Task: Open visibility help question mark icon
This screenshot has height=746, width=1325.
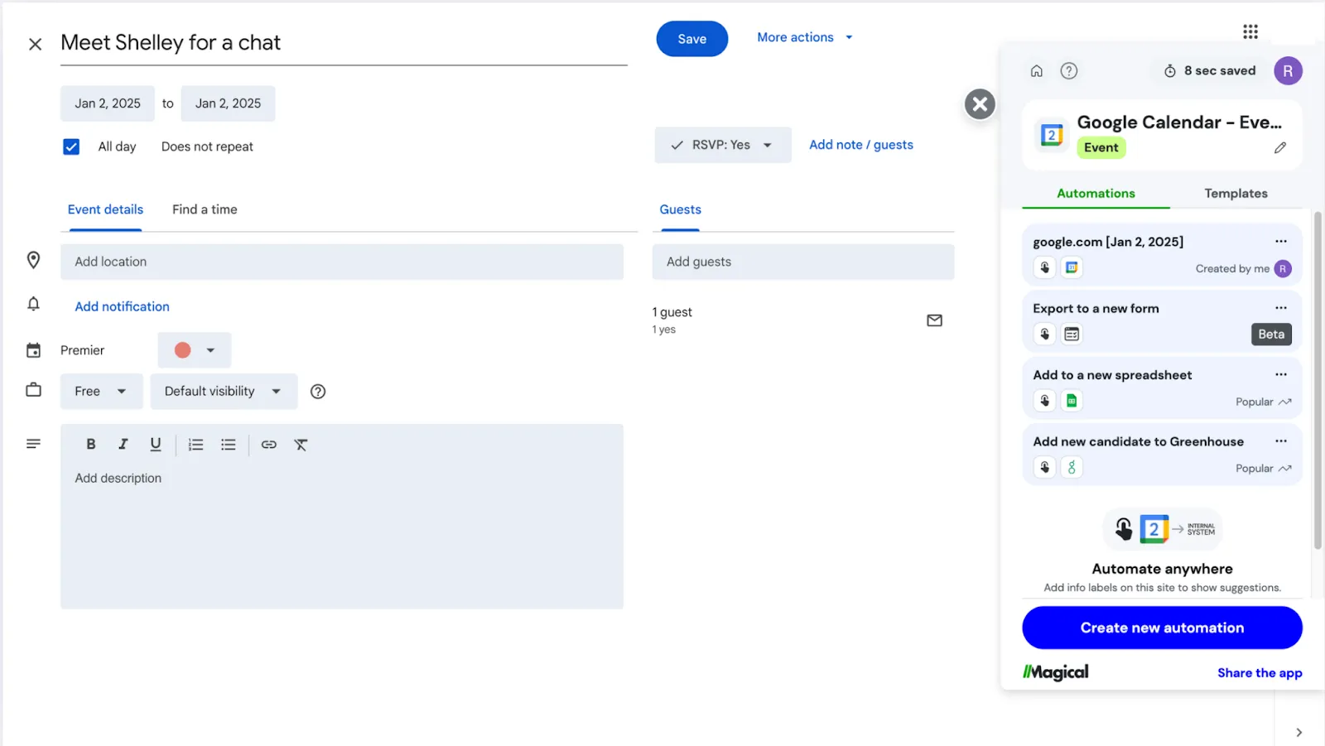Action: [x=318, y=392]
